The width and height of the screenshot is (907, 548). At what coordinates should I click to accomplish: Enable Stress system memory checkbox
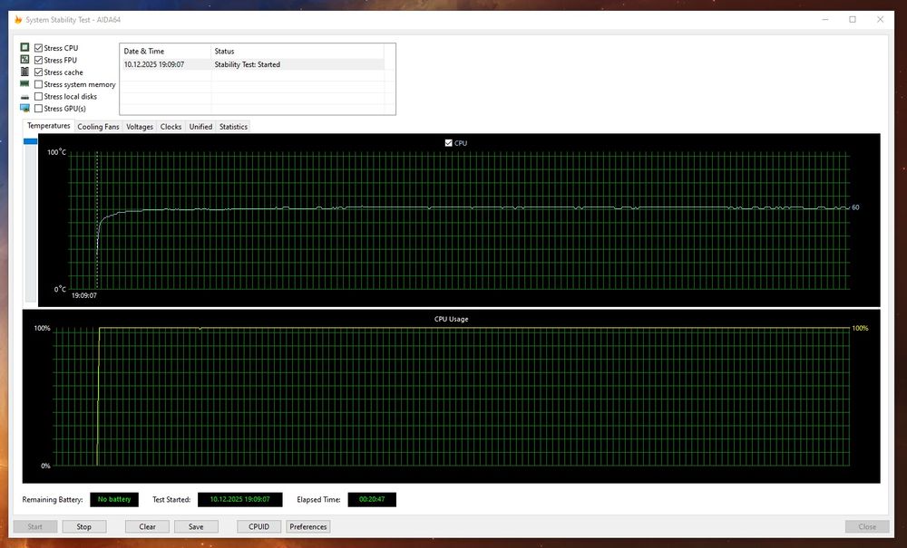38,84
